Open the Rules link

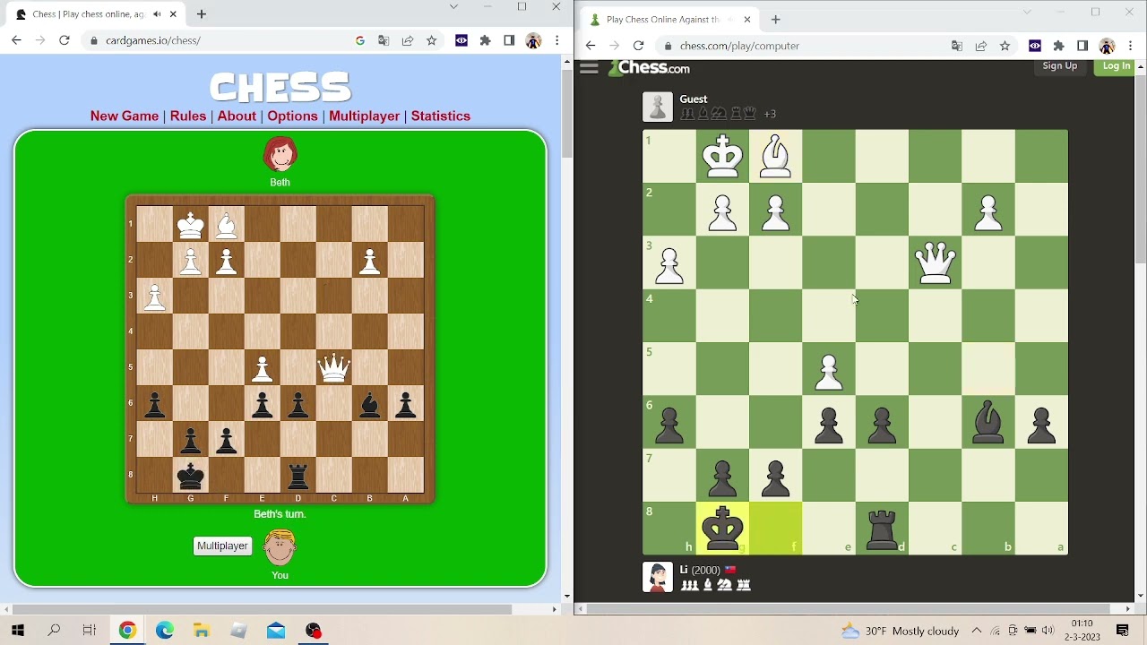click(188, 116)
